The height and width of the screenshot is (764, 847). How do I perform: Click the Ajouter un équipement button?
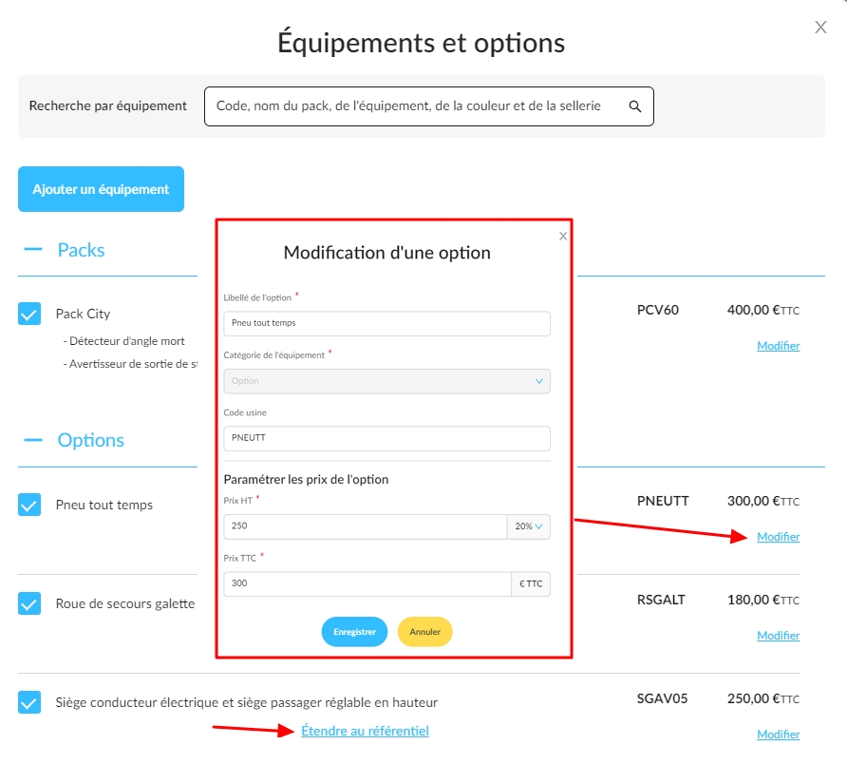[101, 189]
